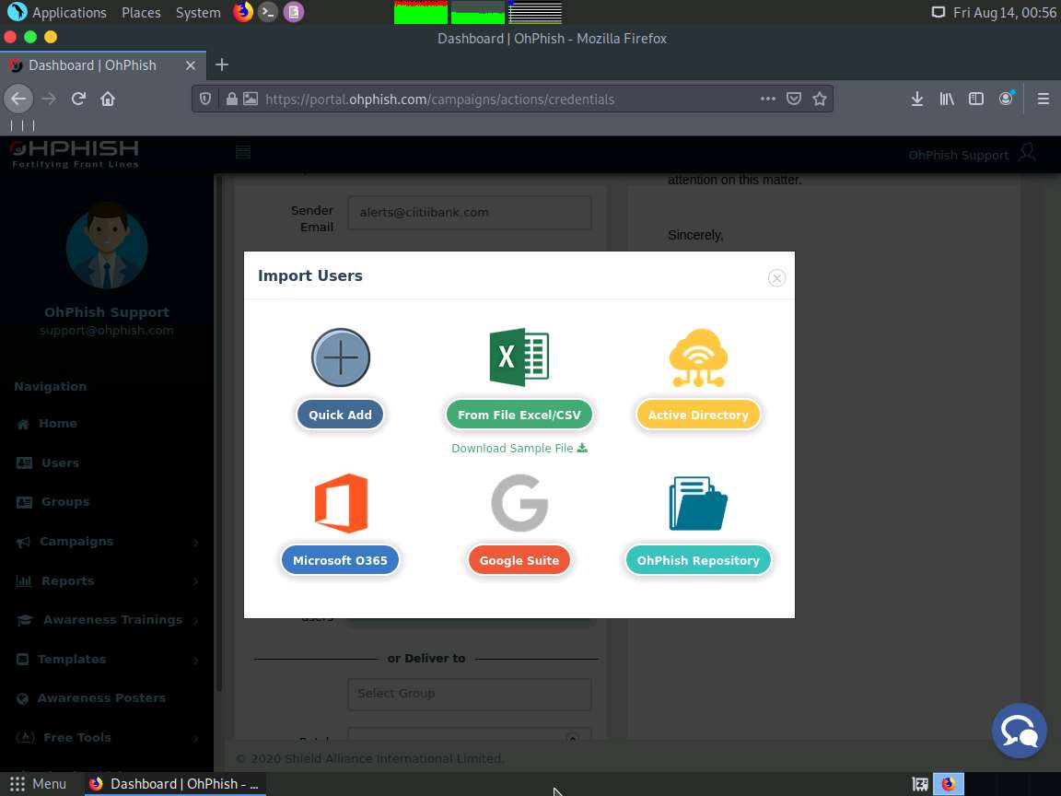Click the Microsoft Office 365 logo icon

341,503
